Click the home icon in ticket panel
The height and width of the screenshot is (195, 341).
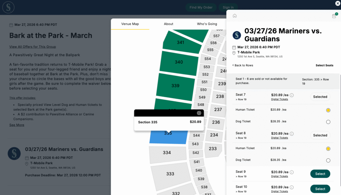coord(235,16)
